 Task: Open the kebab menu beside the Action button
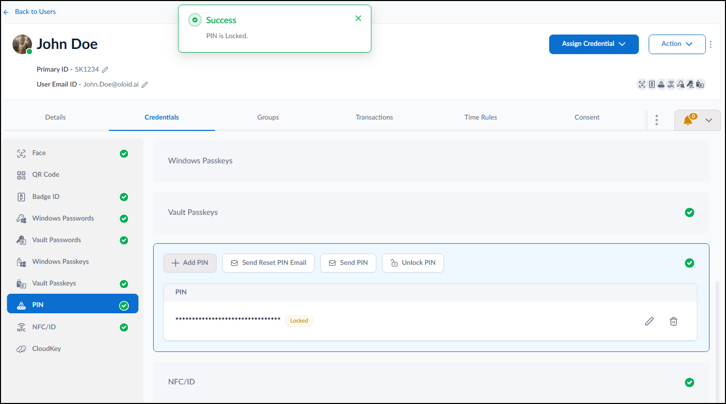[x=711, y=44]
